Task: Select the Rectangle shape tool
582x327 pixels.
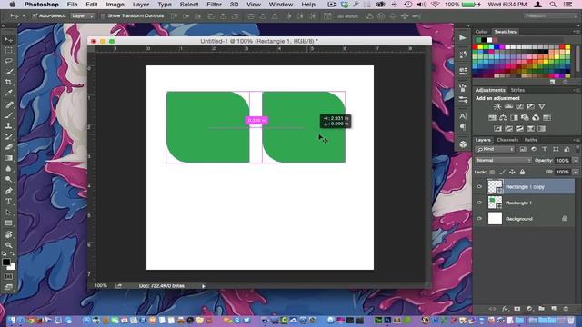Action: pos(8,223)
